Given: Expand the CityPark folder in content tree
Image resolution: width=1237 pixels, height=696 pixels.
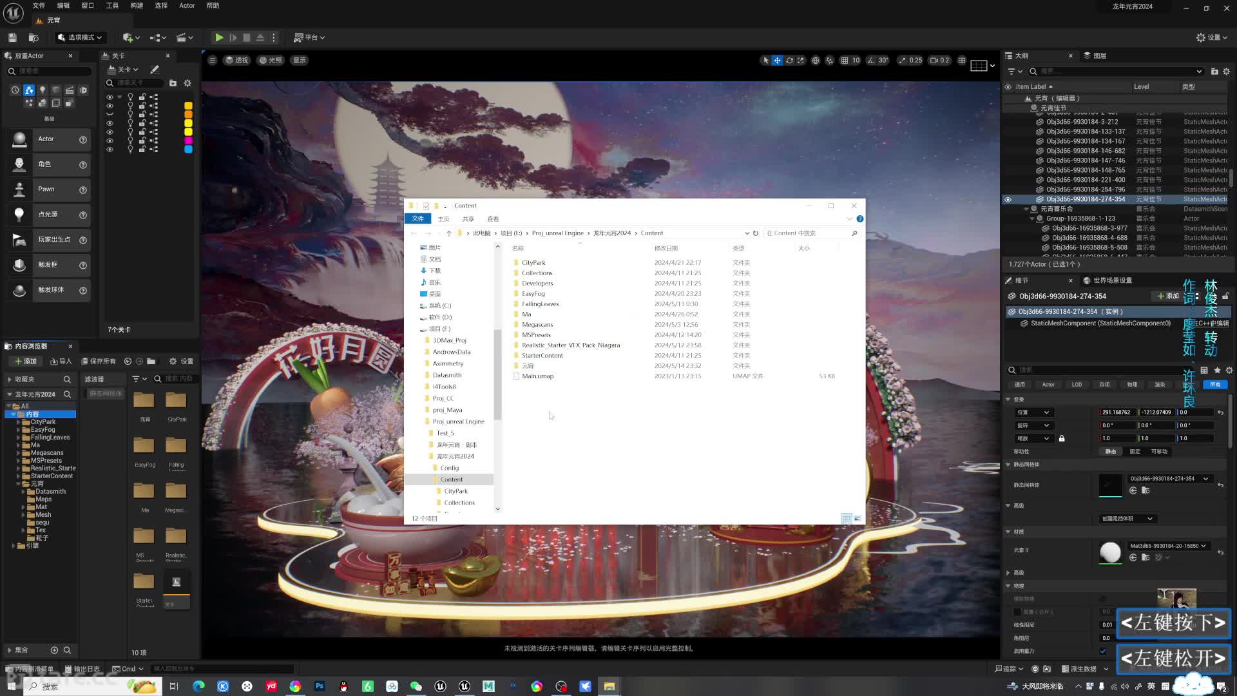Looking at the screenshot, I should (x=18, y=422).
